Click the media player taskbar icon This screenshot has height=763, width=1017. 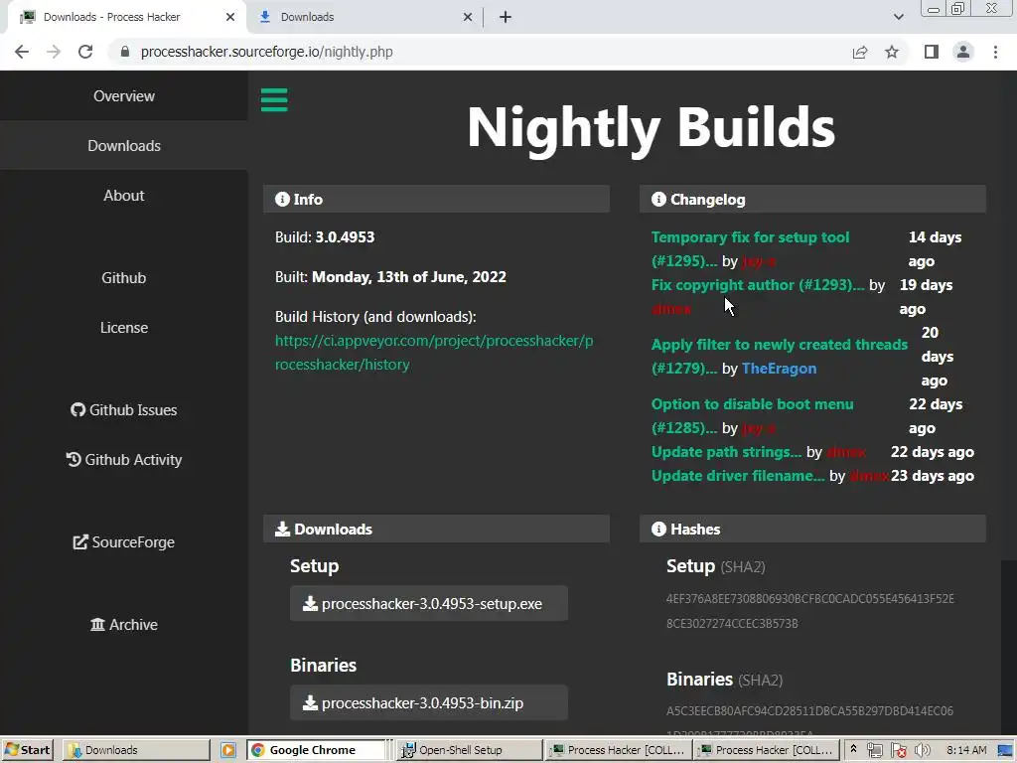point(228,750)
